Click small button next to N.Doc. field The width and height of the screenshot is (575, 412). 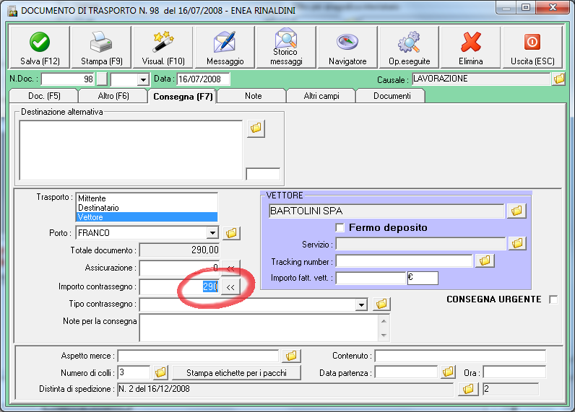tap(102, 79)
